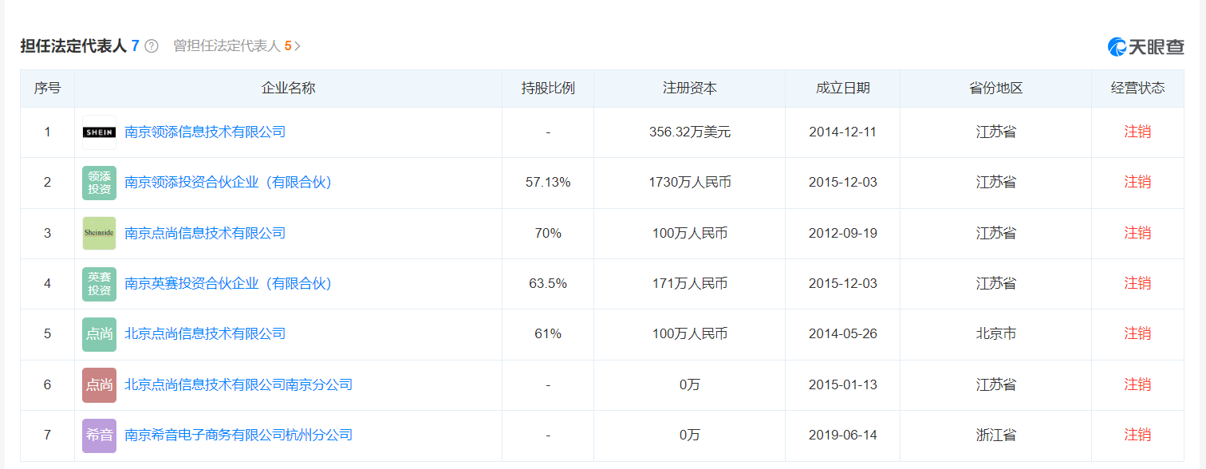Click the SHEIN company logo icon
1206x469 pixels.
coord(99,132)
